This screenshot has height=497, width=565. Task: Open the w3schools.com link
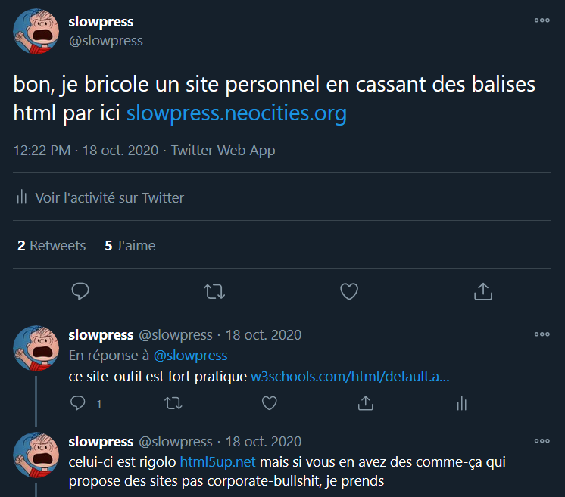pyautogui.click(x=350, y=376)
